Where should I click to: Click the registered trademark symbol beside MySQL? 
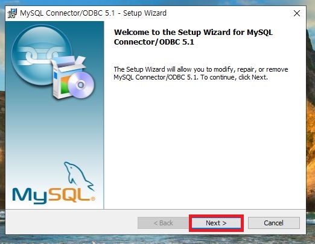[93, 199]
